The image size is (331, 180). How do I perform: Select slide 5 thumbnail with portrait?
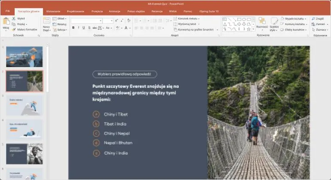pos(24,154)
